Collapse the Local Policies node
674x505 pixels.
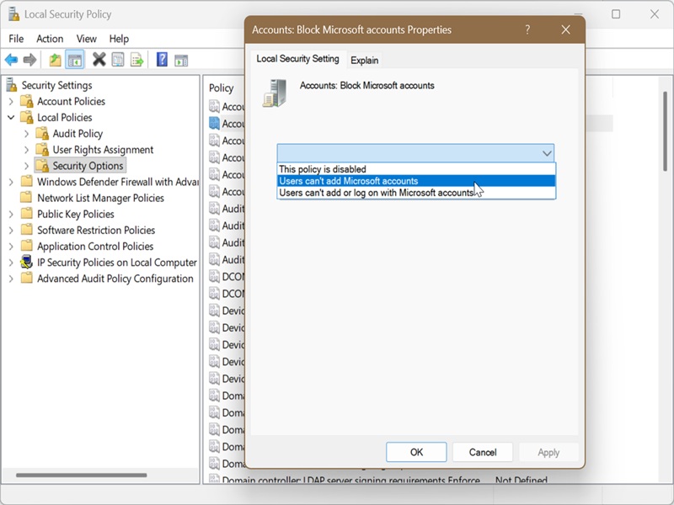coord(11,117)
